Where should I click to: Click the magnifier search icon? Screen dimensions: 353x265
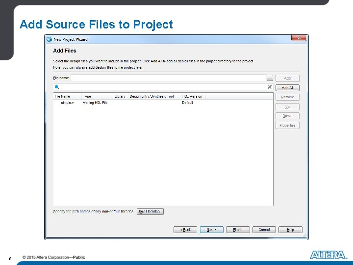57,87
